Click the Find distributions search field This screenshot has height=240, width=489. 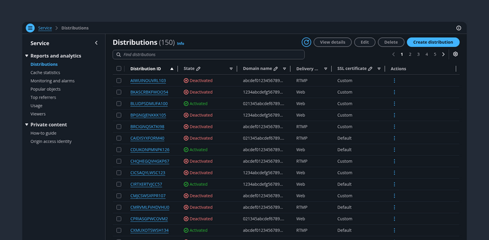pyautogui.click(x=208, y=54)
